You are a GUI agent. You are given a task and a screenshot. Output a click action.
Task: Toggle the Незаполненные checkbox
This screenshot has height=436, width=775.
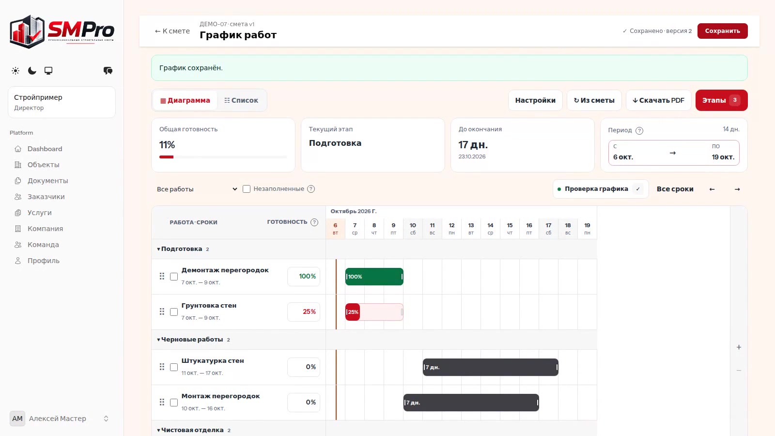[247, 189]
